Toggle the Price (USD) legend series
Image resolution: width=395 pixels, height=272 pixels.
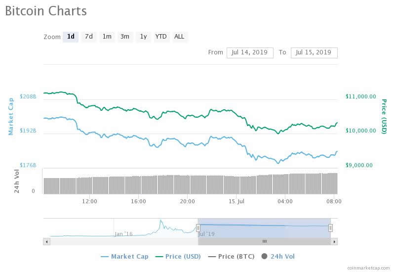178,257
